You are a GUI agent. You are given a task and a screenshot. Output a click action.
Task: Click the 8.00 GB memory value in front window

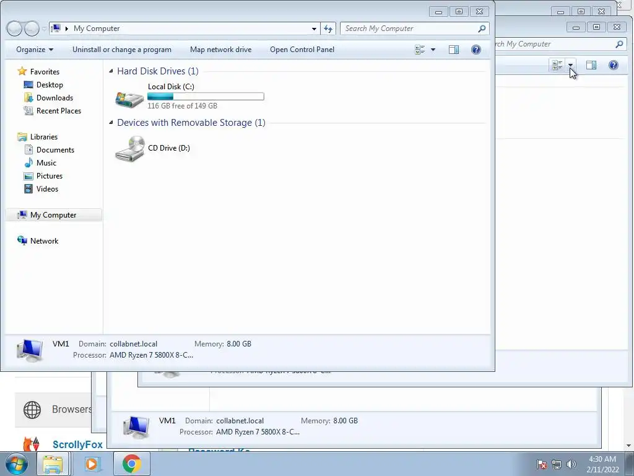(239, 344)
